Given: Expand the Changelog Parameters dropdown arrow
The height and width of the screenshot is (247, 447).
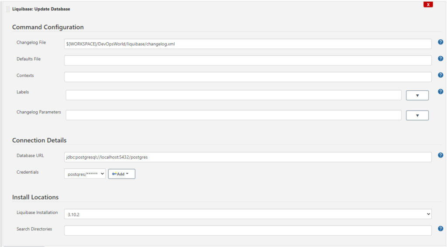Looking at the screenshot, I should tap(417, 115).
